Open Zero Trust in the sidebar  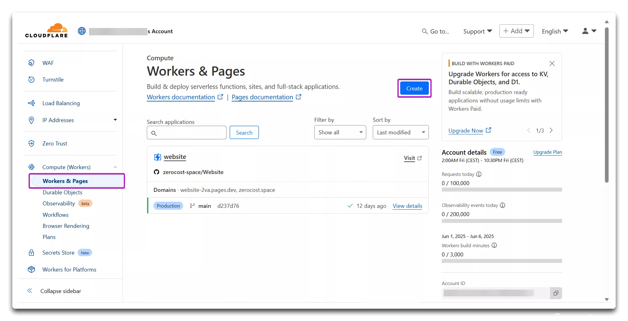(54, 143)
